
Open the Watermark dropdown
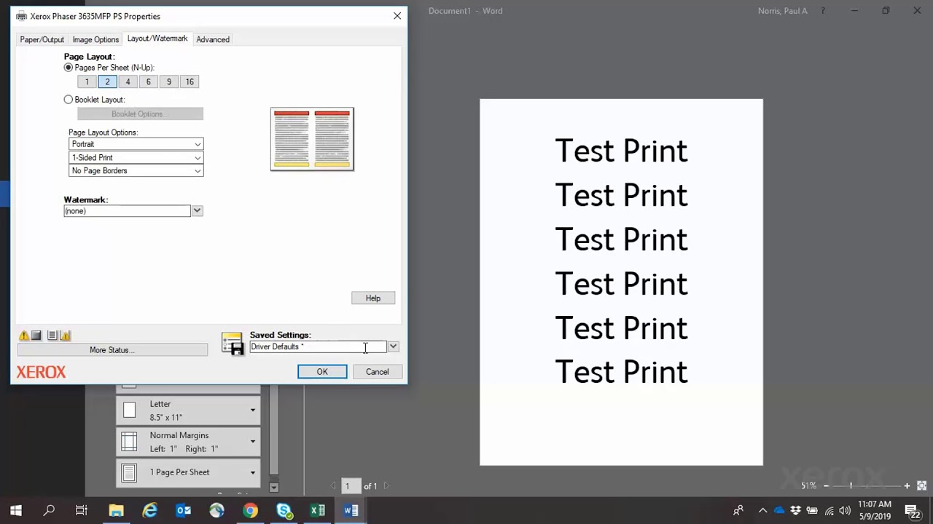click(197, 210)
